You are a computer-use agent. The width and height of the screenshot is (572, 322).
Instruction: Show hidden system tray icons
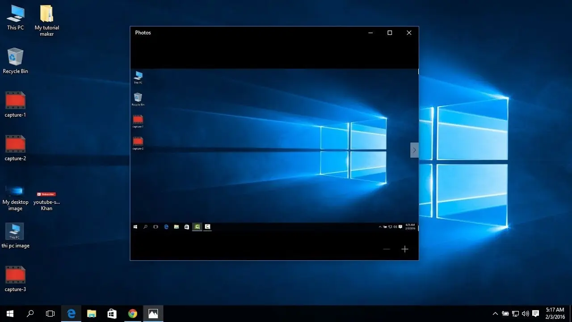coord(495,314)
